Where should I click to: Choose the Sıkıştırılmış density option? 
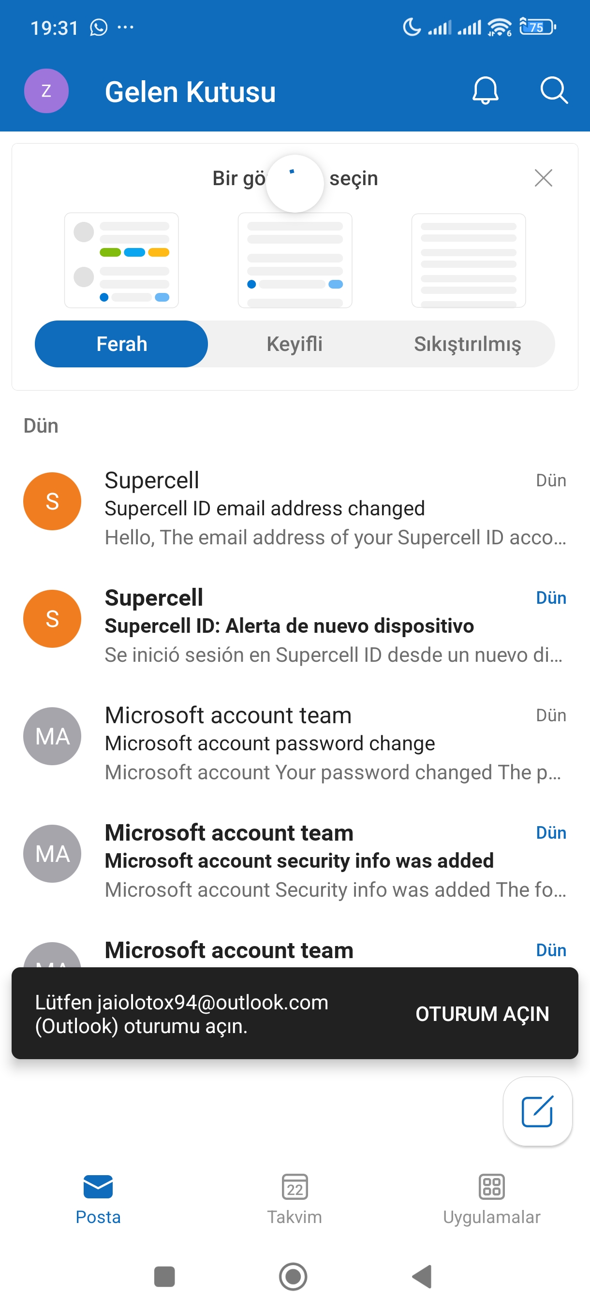point(467,344)
